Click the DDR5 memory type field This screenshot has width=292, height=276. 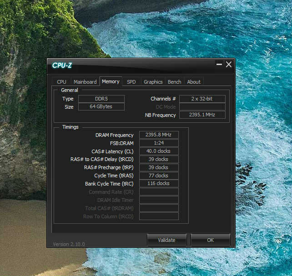coord(101,99)
